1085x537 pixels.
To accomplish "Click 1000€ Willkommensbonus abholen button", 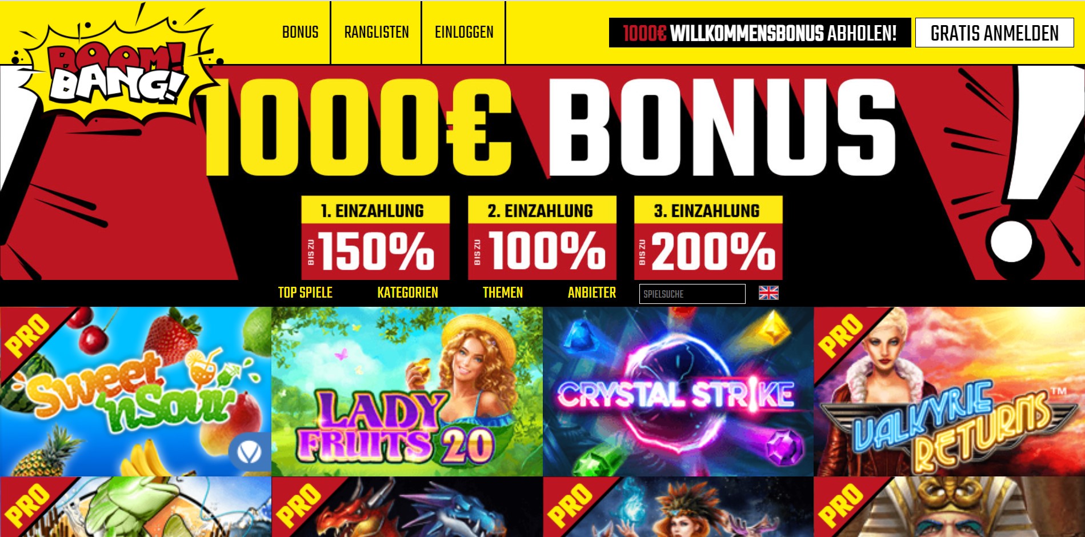I will click(x=760, y=33).
